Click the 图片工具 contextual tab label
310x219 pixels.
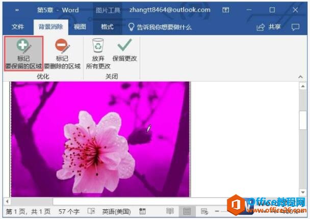(x=108, y=10)
